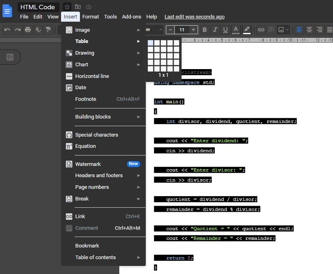
Task: Increase font size with the plus button
Action: click(x=193, y=29)
